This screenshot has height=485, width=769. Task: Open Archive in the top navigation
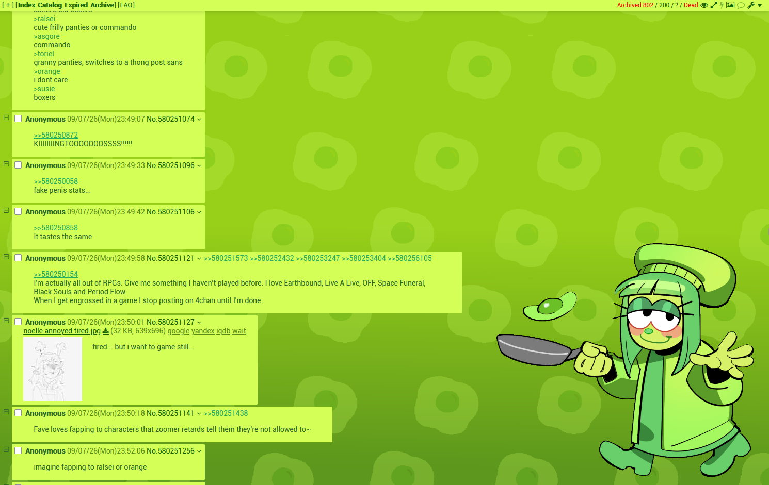(103, 5)
